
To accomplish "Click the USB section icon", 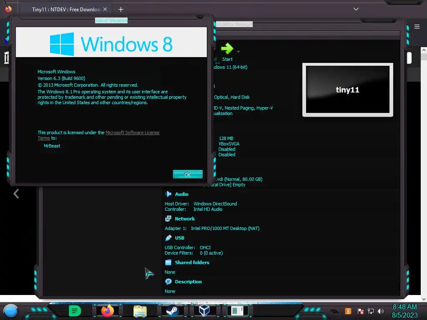I will [x=168, y=238].
